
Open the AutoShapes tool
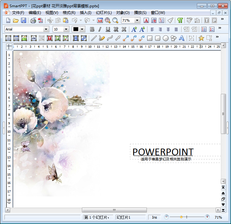pos(174,38)
